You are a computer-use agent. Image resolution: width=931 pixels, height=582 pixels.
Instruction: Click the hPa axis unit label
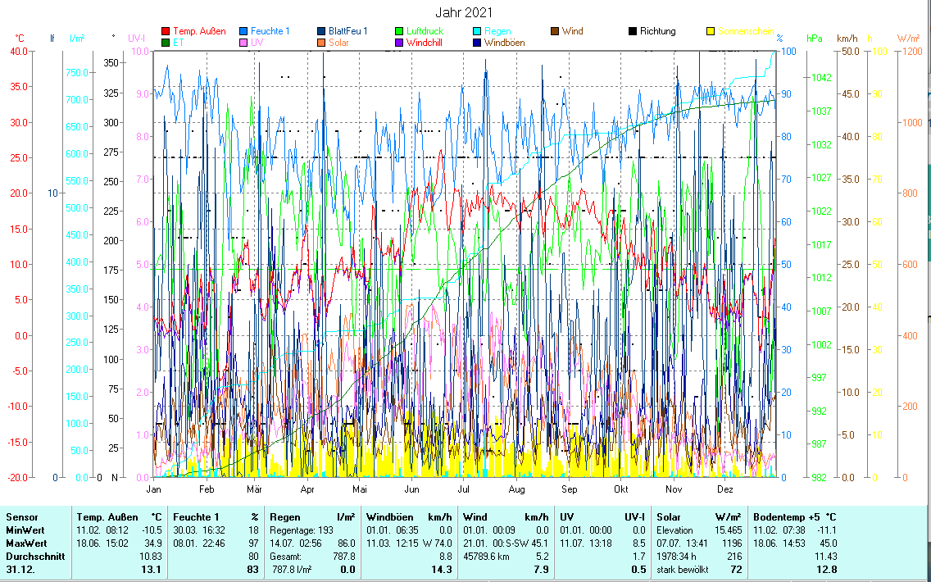pyautogui.click(x=814, y=39)
